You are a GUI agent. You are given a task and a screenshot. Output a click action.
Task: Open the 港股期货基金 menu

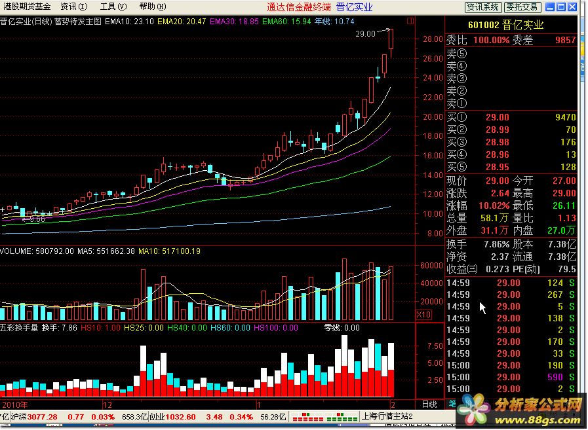click(x=27, y=7)
